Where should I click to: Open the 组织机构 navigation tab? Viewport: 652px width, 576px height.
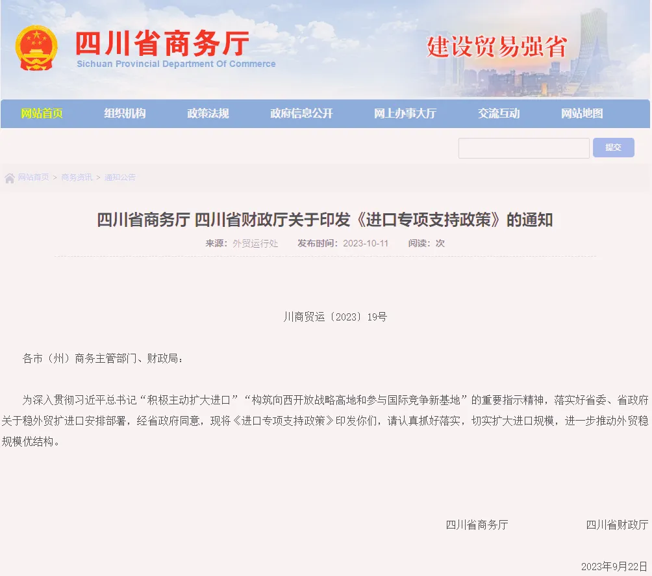125,113
